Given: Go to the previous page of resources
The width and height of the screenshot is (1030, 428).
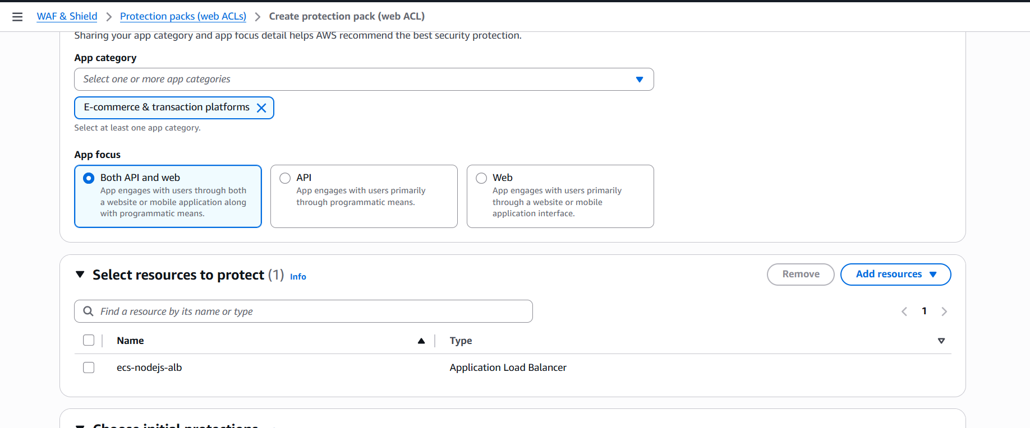Looking at the screenshot, I should (904, 311).
